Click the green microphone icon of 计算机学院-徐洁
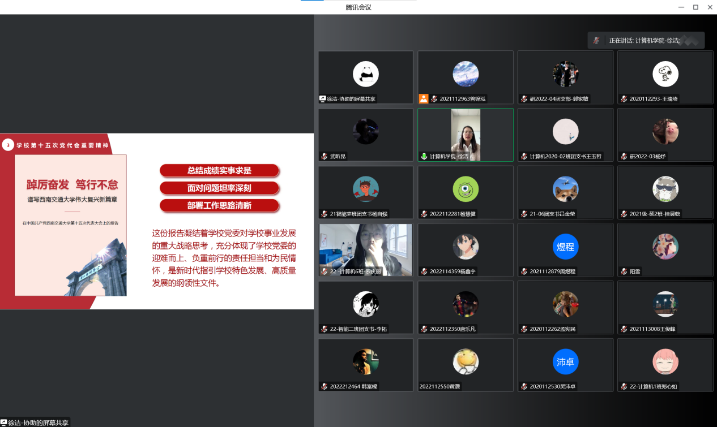The height and width of the screenshot is (427, 717). pyautogui.click(x=424, y=156)
